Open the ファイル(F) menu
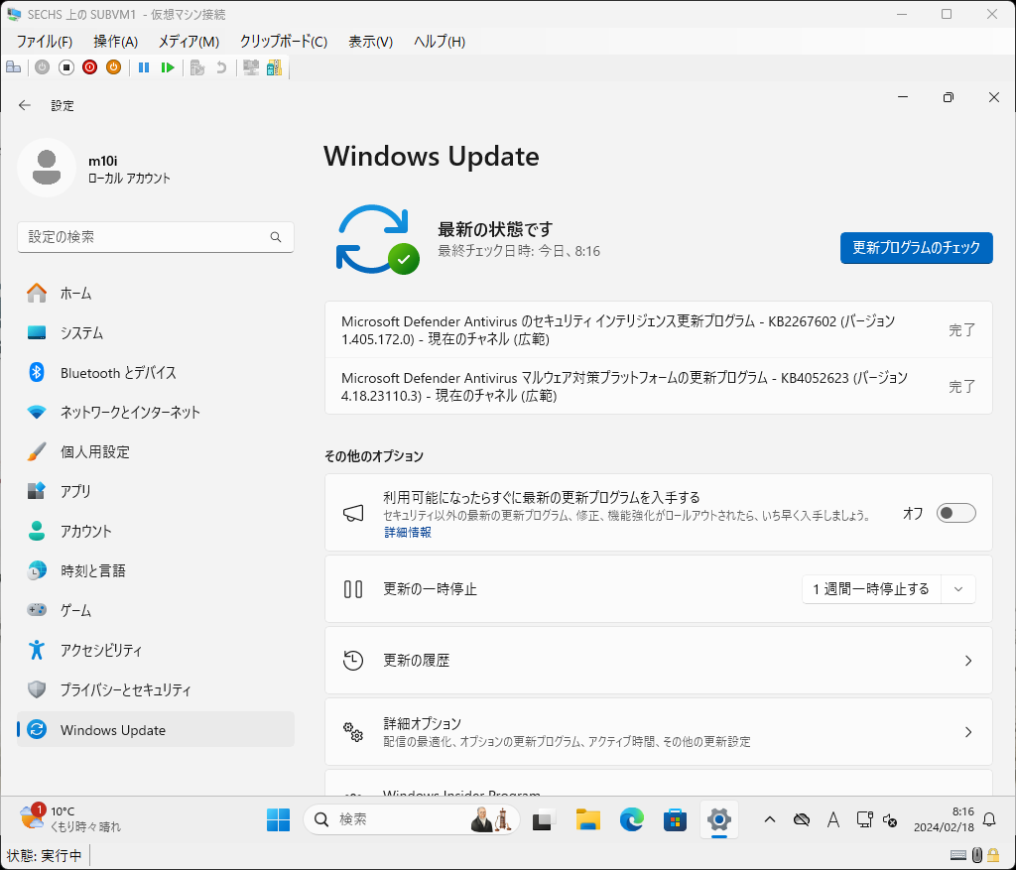Viewport: 1016px width, 870px height. coord(44,42)
